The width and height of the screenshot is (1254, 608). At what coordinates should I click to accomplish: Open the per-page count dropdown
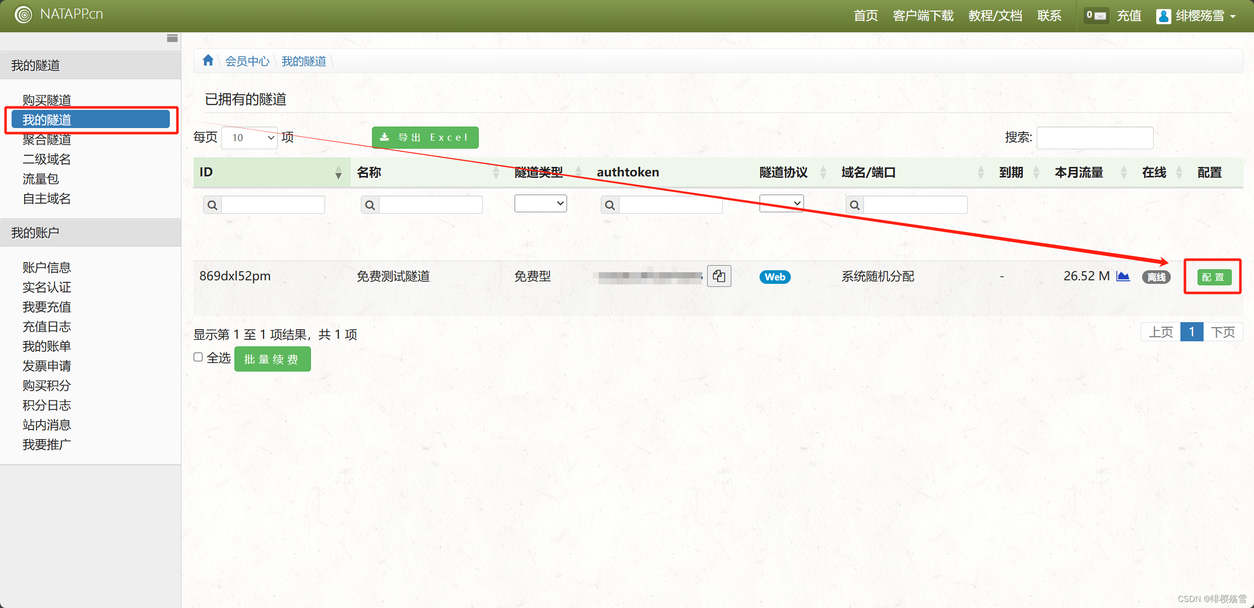tap(250, 138)
